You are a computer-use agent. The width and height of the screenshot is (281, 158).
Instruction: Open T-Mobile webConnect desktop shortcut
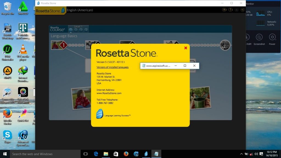click(23, 31)
